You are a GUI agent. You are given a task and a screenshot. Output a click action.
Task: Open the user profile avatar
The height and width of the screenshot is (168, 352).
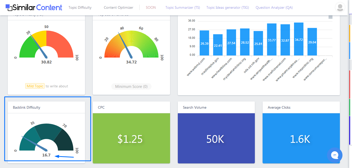(340, 7)
